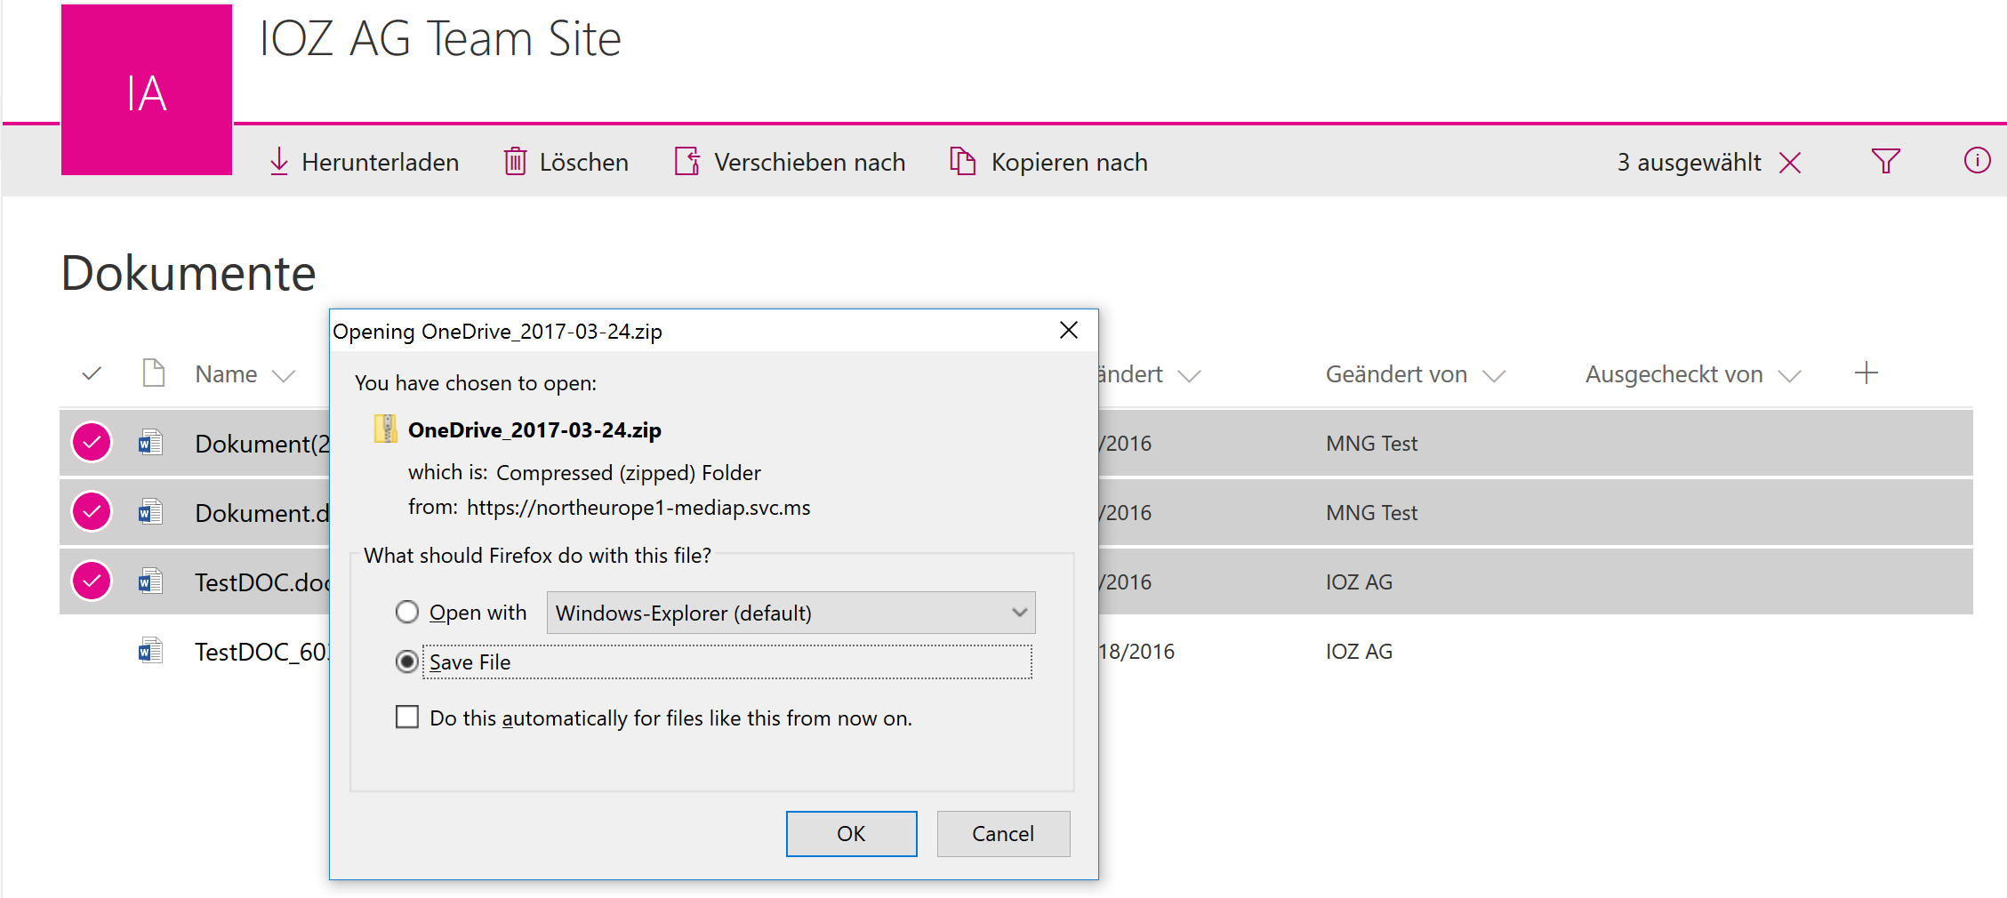Open the IOZ AG Team Site title link
This screenshot has height=898, width=2007.
(440, 39)
